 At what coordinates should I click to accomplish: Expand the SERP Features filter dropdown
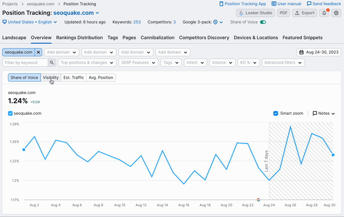(138, 63)
